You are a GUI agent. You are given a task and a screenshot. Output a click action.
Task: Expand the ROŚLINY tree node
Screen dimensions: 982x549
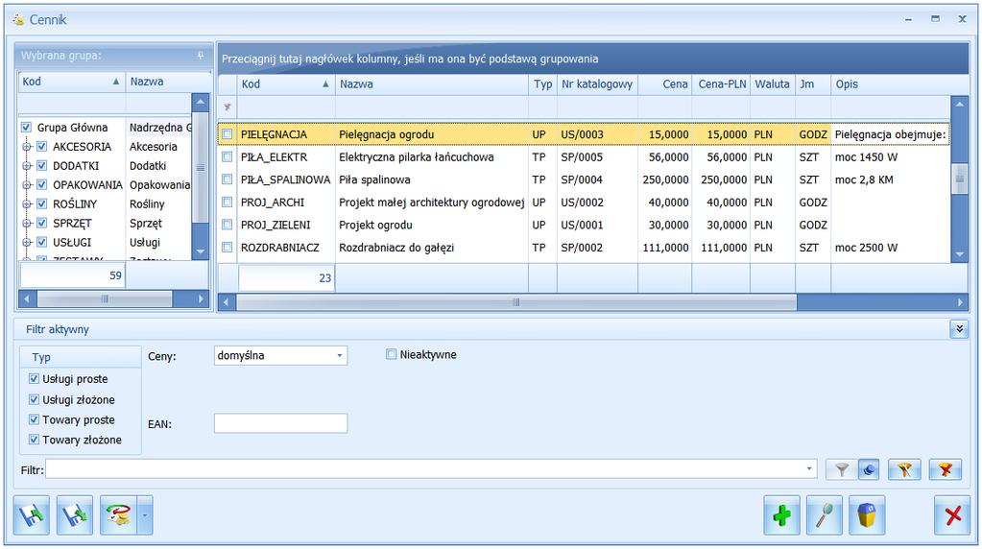tap(26, 204)
